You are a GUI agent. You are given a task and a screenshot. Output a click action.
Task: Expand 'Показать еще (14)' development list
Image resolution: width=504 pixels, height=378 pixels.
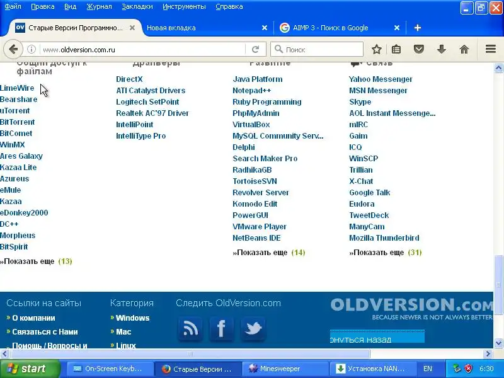pos(269,253)
